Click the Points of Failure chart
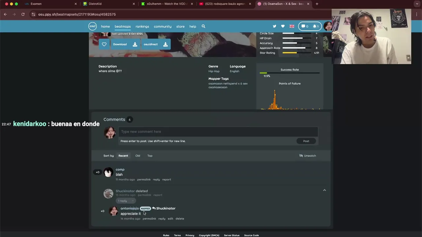This screenshot has height=237, width=422. click(290, 99)
